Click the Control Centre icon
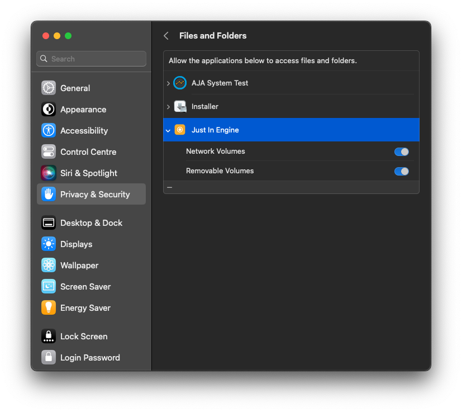The width and height of the screenshot is (462, 412). click(x=49, y=151)
